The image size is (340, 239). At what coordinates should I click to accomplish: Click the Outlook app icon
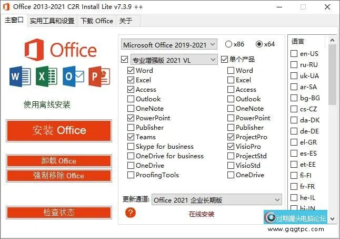[x=73, y=77]
